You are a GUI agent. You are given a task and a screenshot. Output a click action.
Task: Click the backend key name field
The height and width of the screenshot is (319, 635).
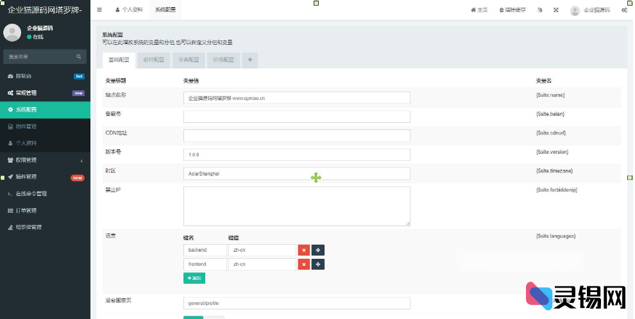(205, 250)
